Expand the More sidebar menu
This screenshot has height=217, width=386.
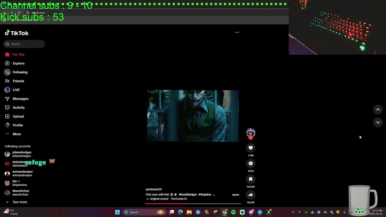coord(13,134)
